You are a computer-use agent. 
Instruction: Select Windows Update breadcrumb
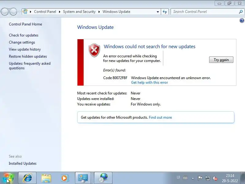[116, 12]
